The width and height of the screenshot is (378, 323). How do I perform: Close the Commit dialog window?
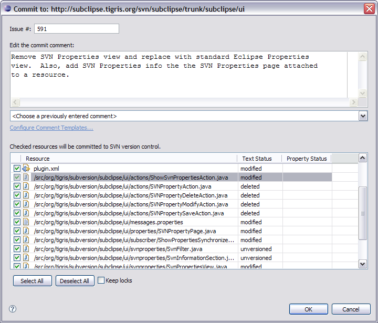(x=369, y=9)
